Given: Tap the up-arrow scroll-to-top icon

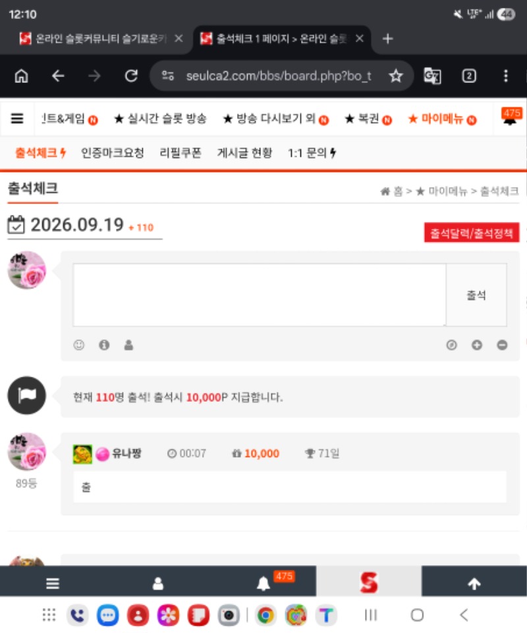Looking at the screenshot, I should [474, 584].
